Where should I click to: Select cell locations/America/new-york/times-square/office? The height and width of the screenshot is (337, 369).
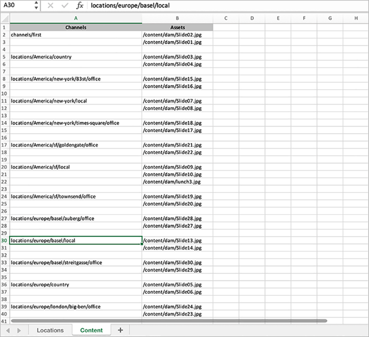point(76,123)
